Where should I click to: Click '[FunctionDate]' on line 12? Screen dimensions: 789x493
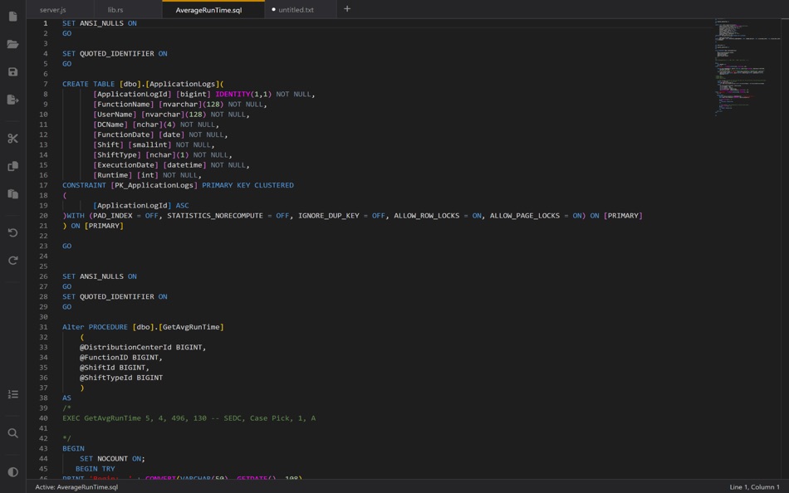point(123,134)
